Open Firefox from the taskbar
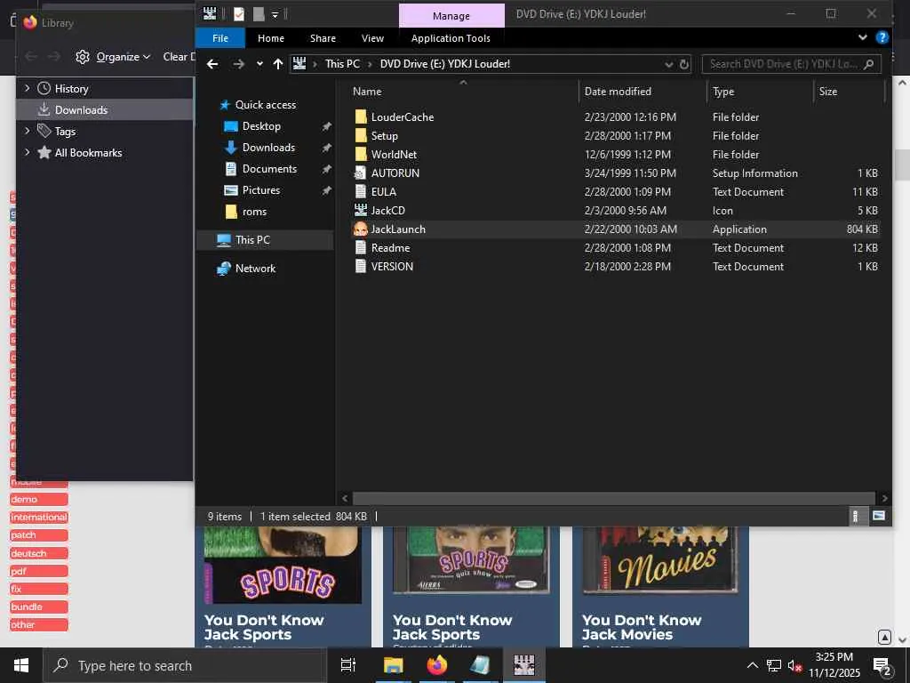 436,665
